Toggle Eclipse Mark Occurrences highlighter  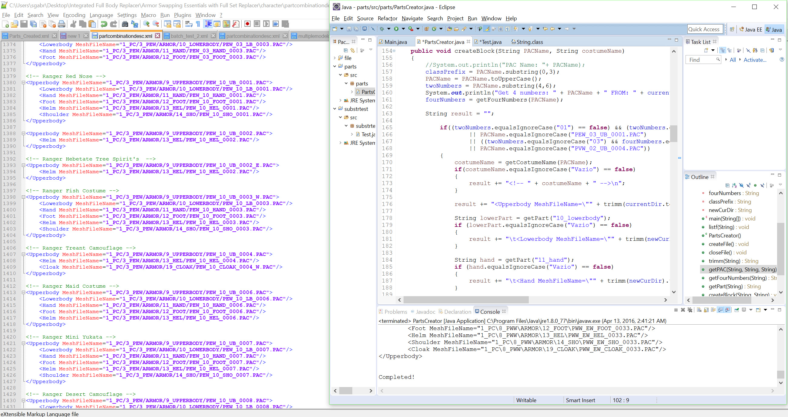tap(486, 29)
